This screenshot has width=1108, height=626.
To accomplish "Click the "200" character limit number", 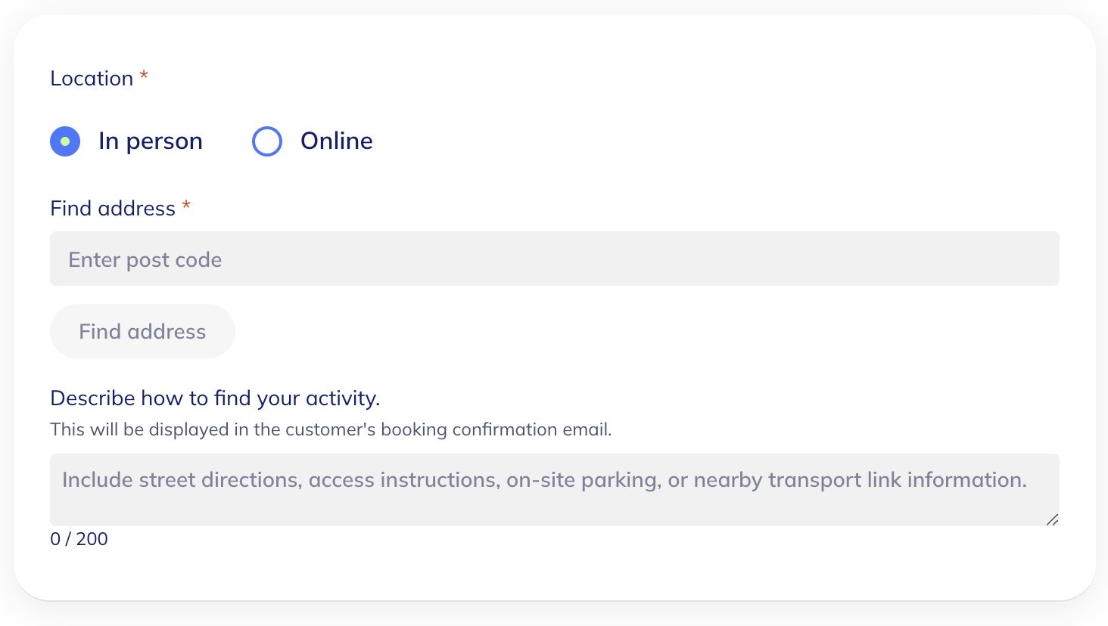I will pos(92,539).
